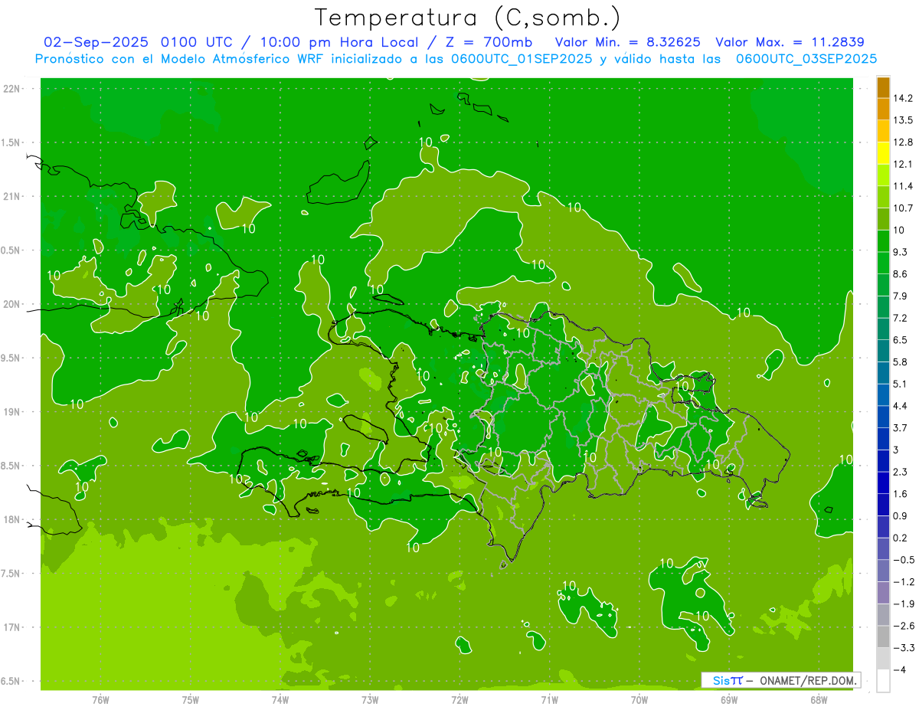
Task: Click the 75W longitude axis label
Action: 191,700
